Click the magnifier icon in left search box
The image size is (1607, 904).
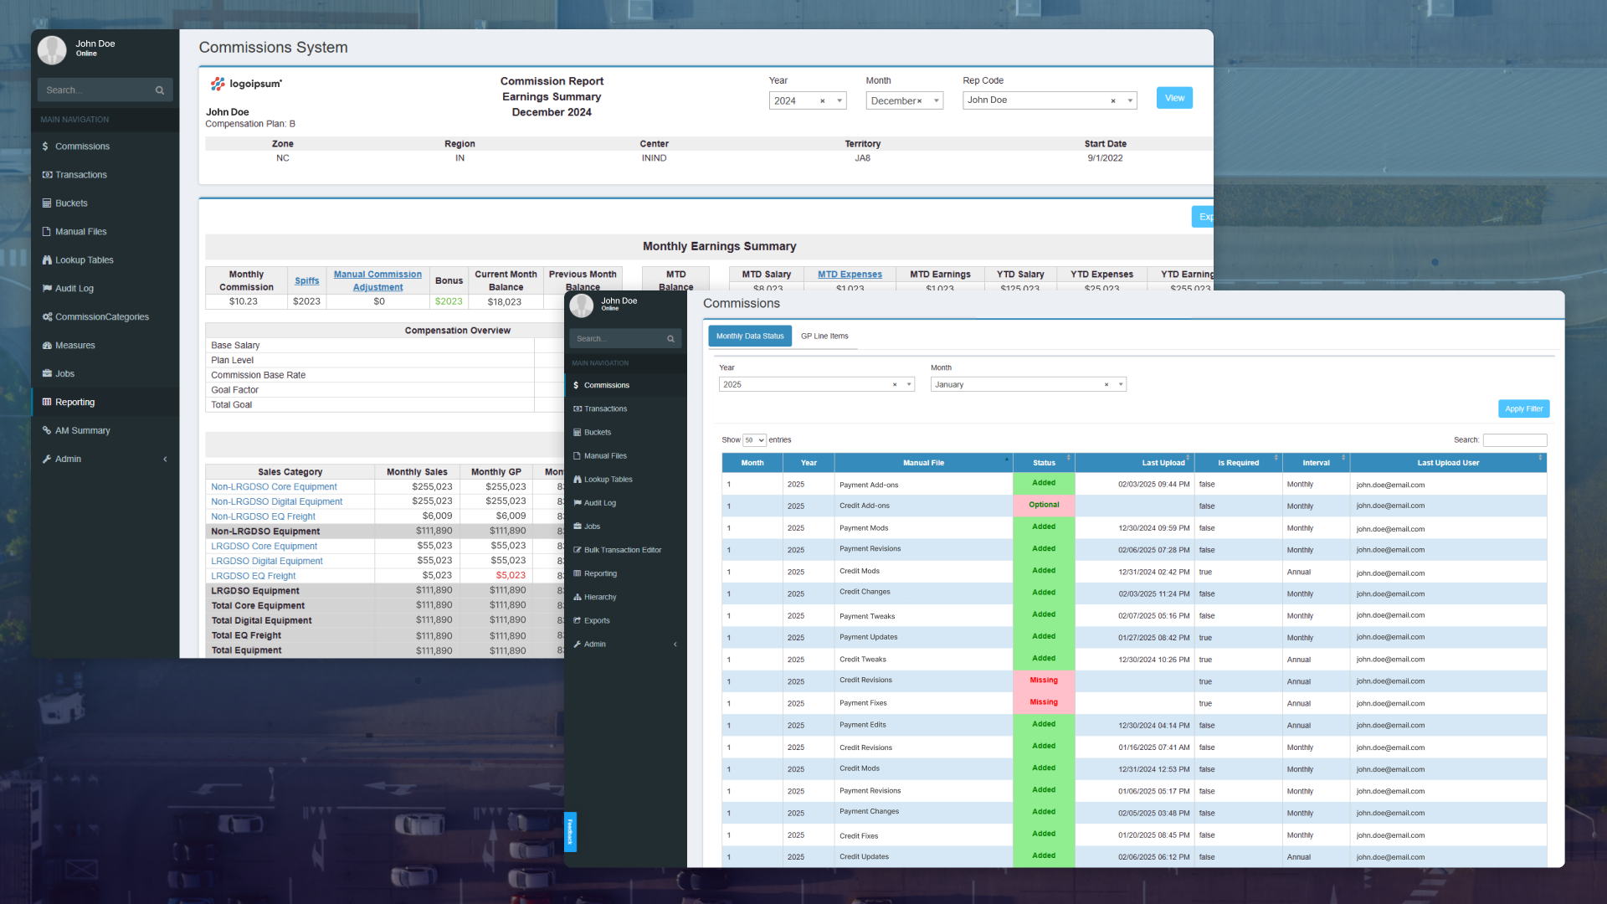(160, 90)
